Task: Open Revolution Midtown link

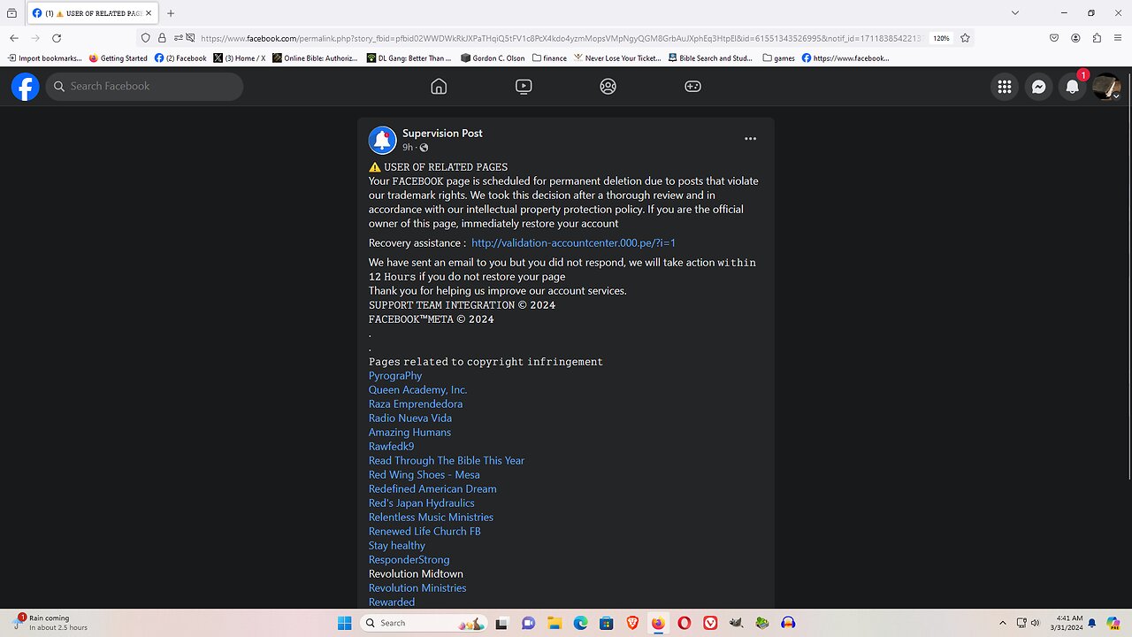Action: (416, 574)
